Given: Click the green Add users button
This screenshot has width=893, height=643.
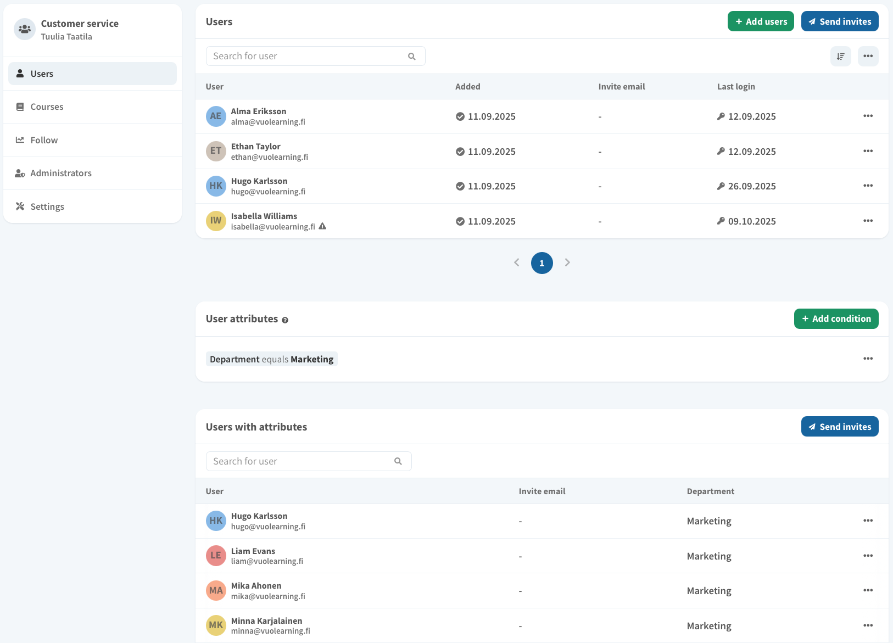Looking at the screenshot, I should 761,21.
